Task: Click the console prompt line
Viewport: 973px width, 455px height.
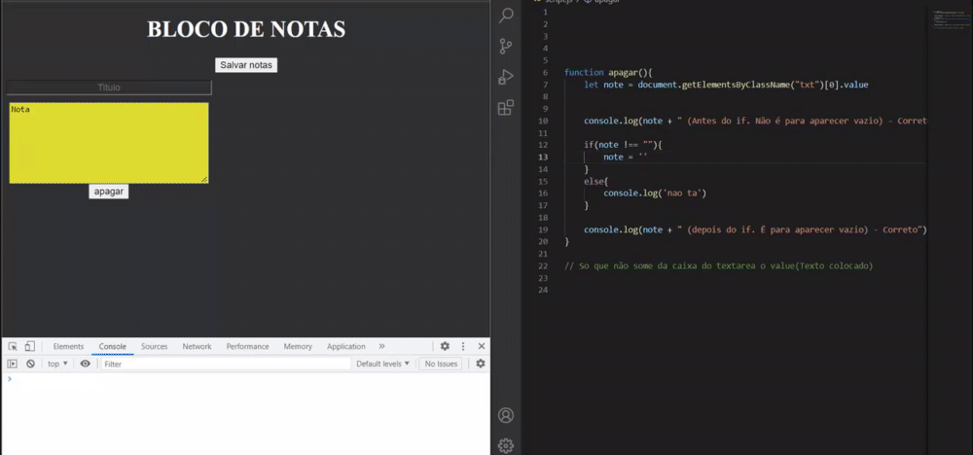Action: click(x=245, y=378)
